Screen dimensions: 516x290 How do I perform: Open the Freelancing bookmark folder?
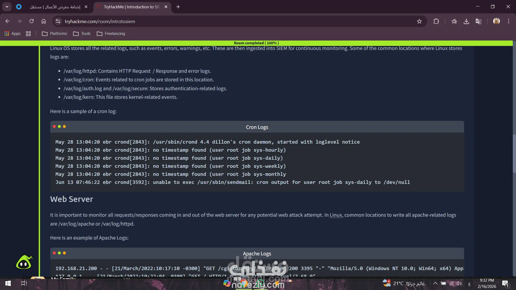[x=111, y=34]
